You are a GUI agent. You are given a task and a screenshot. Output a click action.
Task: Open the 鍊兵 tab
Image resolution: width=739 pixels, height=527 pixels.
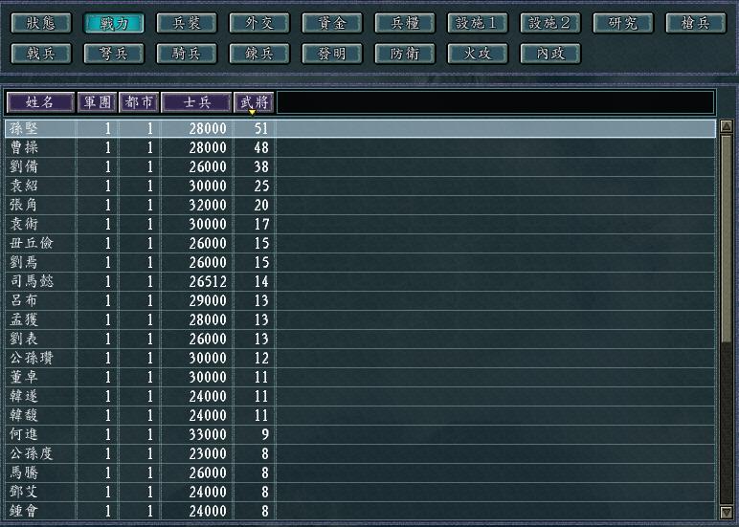(259, 54)
